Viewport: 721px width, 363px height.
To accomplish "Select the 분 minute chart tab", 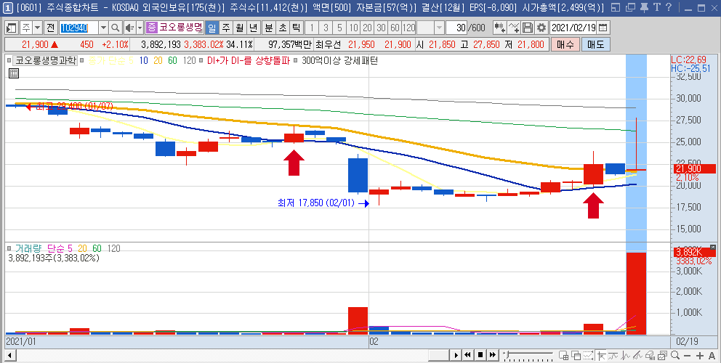I will [269, 28].
